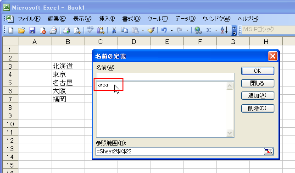The width and height of the screenshot is (295, 173).
Task: Select cell containing 東京
Action: tap(68, 75)
